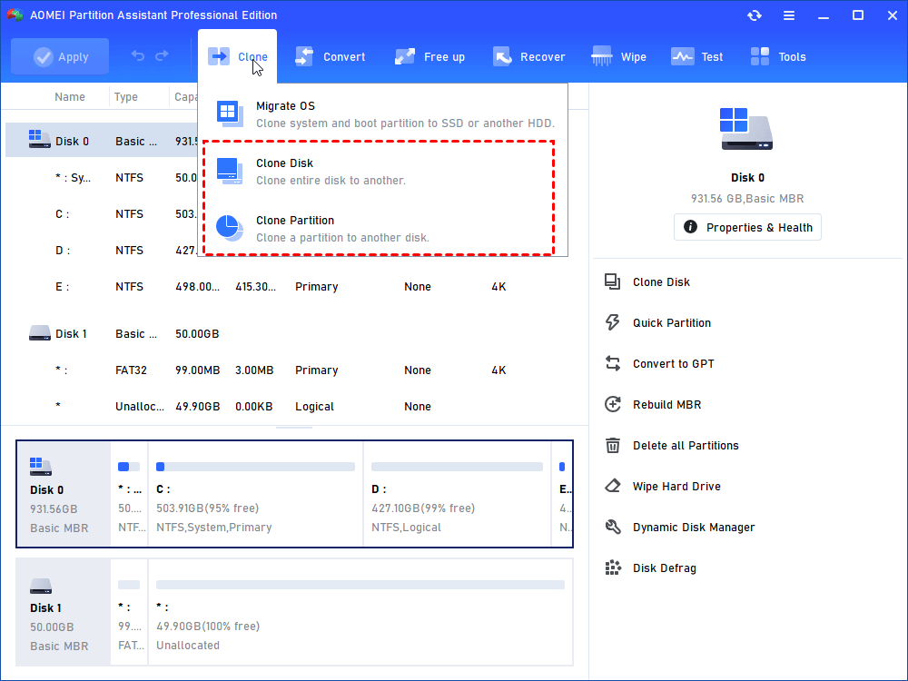Click Delete all Partitions option
Viewport: 908px width, 681px height.
point(685,445)
